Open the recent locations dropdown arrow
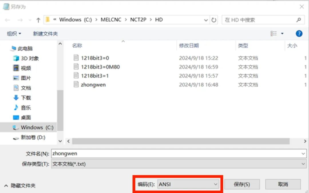 30,20
